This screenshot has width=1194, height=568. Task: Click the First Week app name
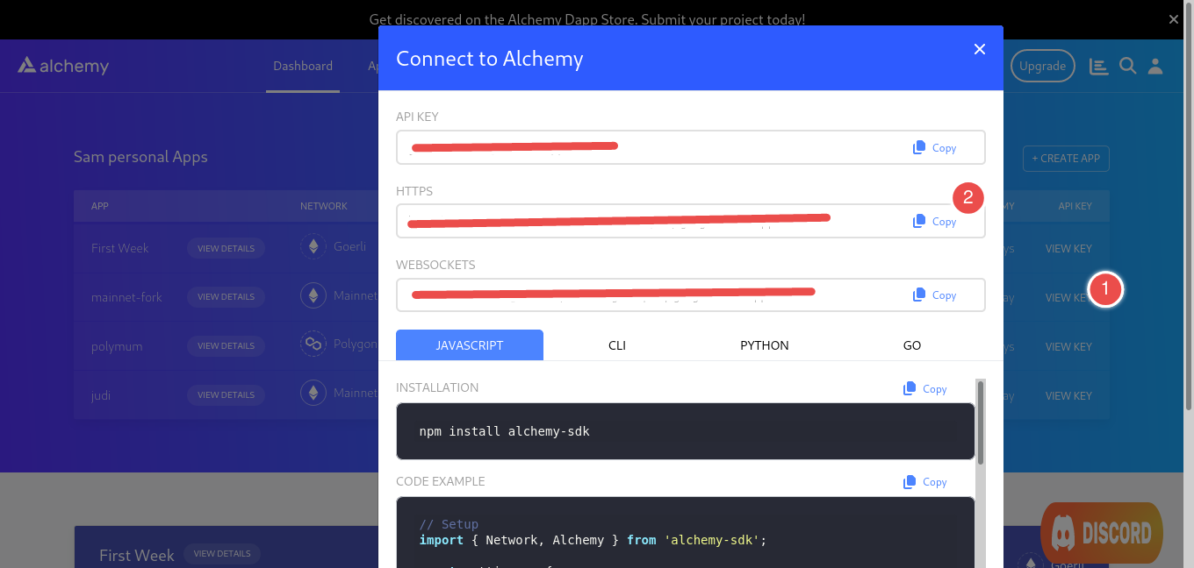point(120,248)
